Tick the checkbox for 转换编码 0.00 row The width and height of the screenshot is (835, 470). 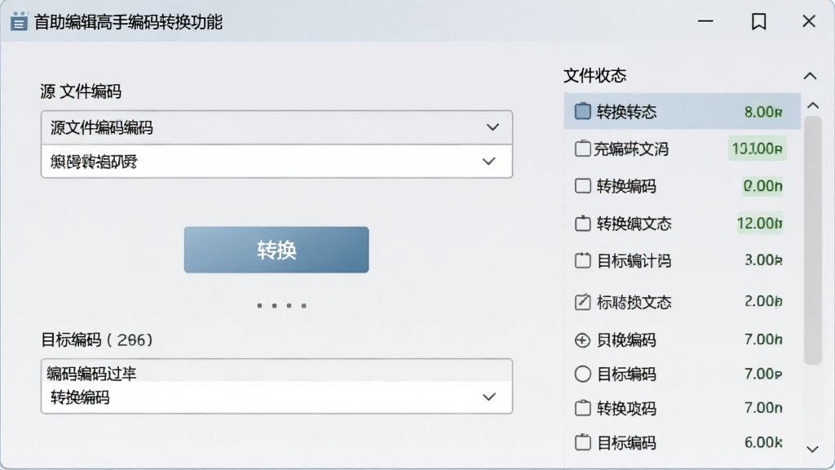click(582, 185)
